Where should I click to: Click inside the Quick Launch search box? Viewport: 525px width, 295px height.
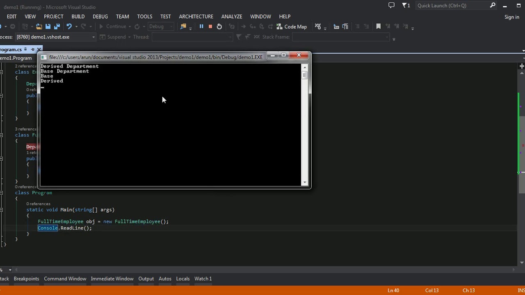tap(451, 5)
